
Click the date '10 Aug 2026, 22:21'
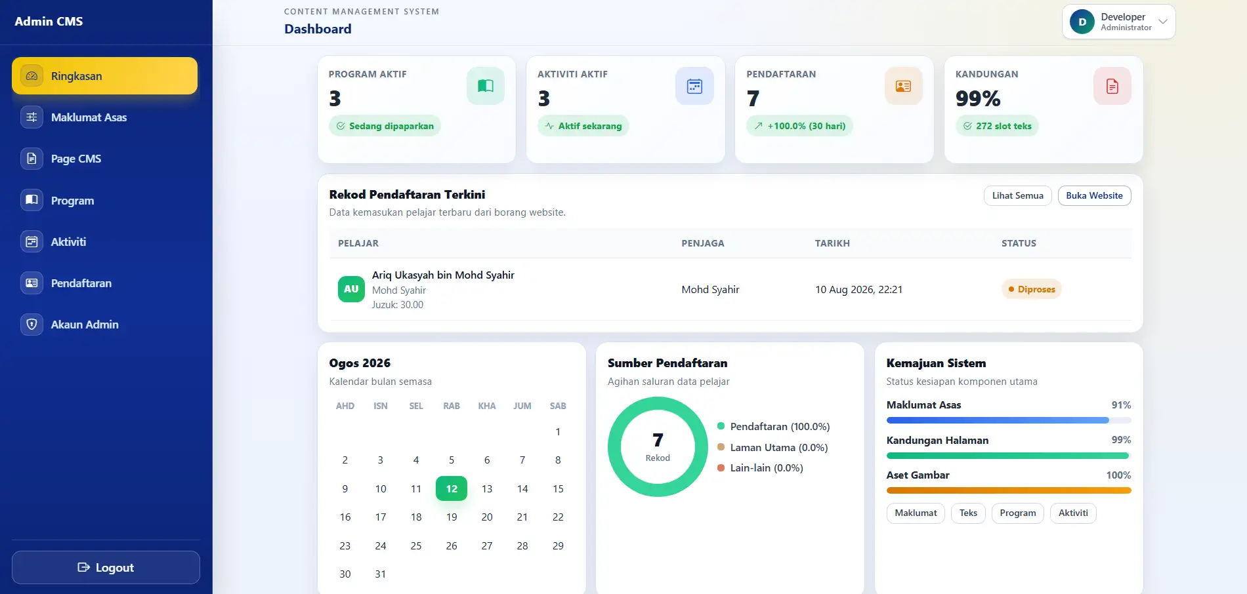[858, 289]
